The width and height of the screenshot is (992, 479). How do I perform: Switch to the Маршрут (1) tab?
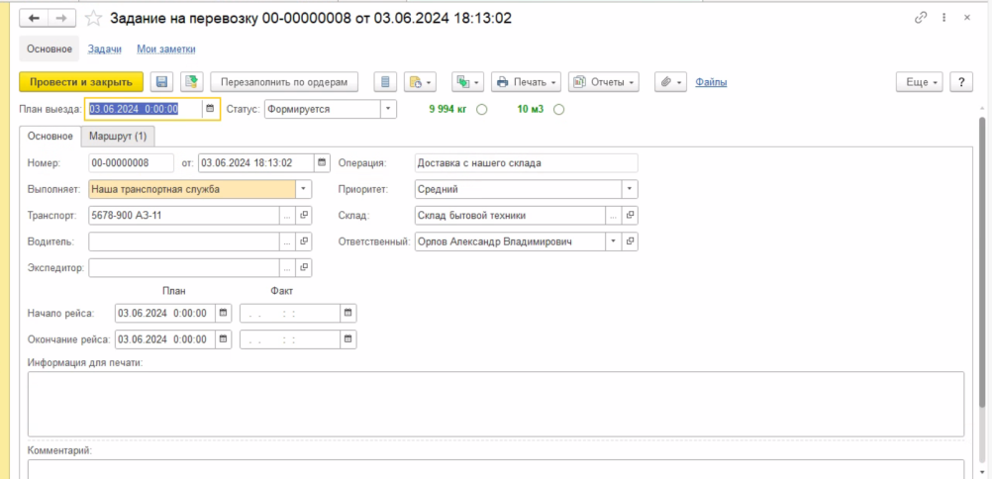[118, 137]
